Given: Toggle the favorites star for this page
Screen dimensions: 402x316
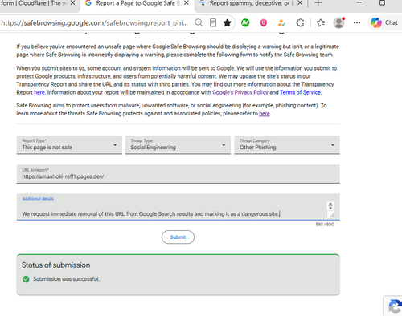Looking at the screenshot, I should [x=227, y=22].
